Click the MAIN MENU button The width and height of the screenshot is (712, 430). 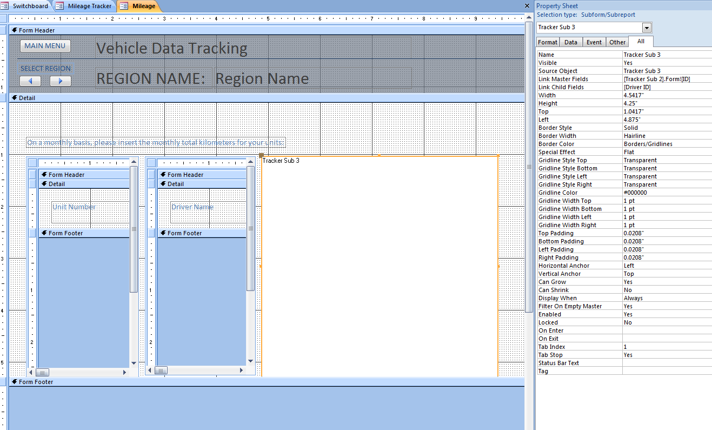[45, 46]
